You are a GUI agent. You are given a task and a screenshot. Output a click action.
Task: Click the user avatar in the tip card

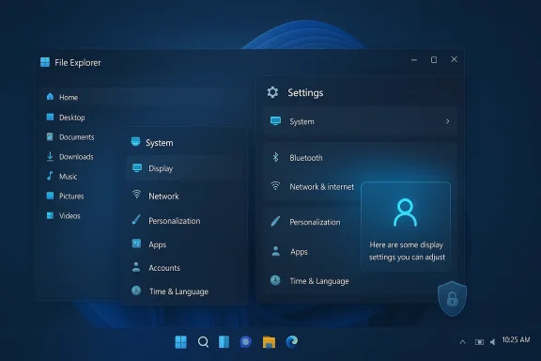click(x=405, y=212)
